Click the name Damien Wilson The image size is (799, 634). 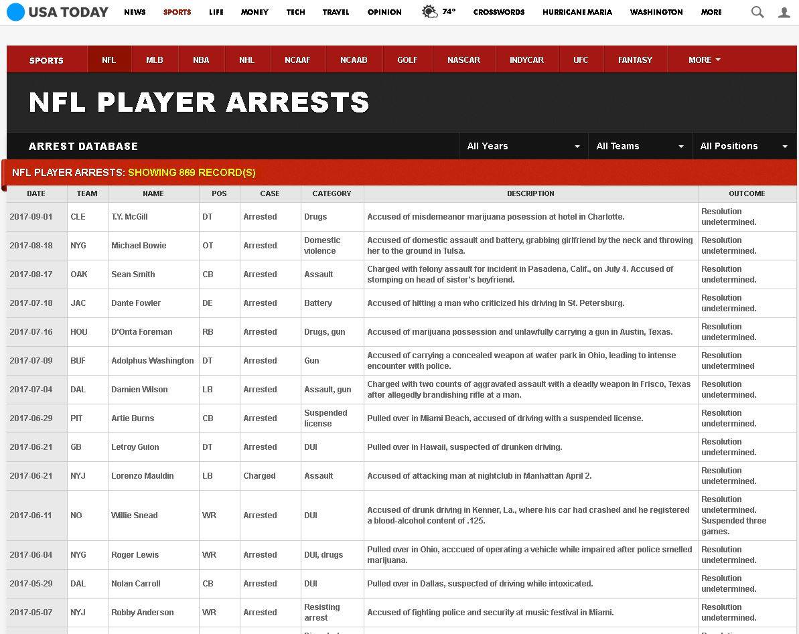tap(139, 390)
